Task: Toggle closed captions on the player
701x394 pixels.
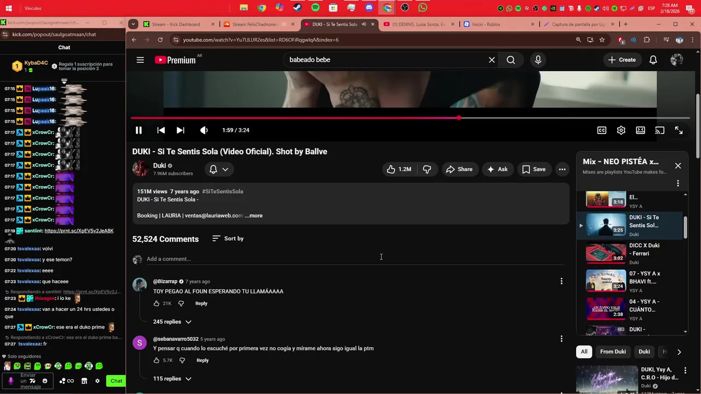Action: click(602, 130)
